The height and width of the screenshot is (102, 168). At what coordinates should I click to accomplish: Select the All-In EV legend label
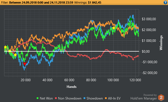pyautogui.click(x=114, y=98)
